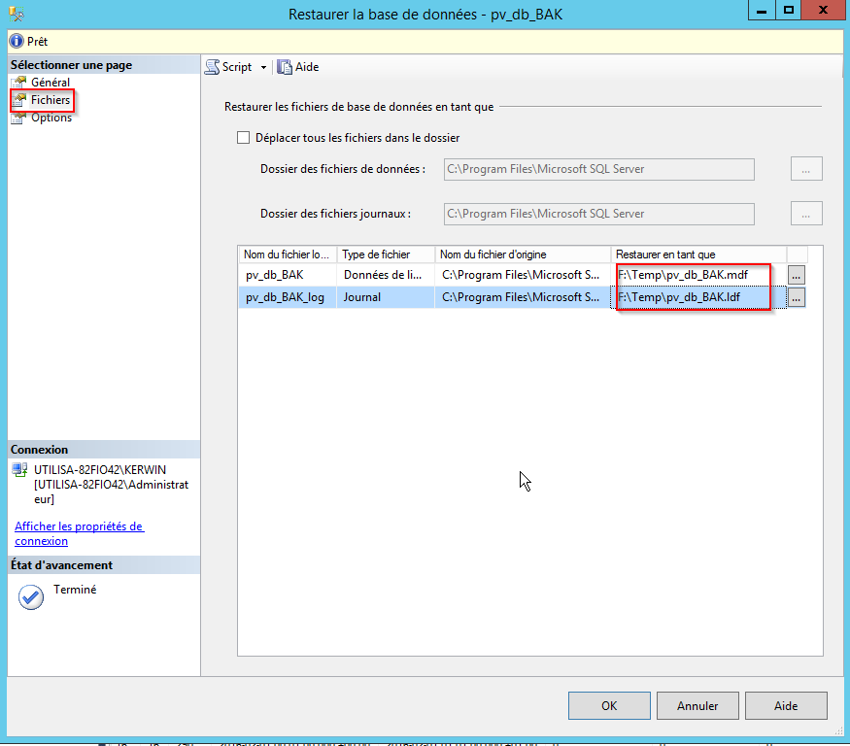Open the Script dropdown arrow
850x746 pixels.
[x=263, y=68]
